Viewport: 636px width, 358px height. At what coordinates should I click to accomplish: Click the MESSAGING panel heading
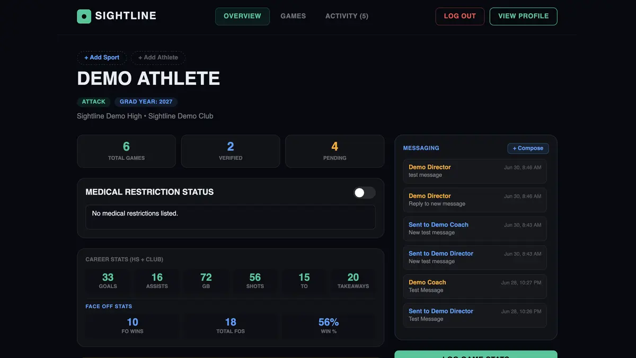pos(421,148)
